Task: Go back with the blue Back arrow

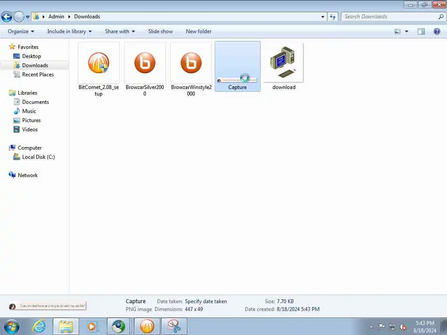Action: coord(7,17)
